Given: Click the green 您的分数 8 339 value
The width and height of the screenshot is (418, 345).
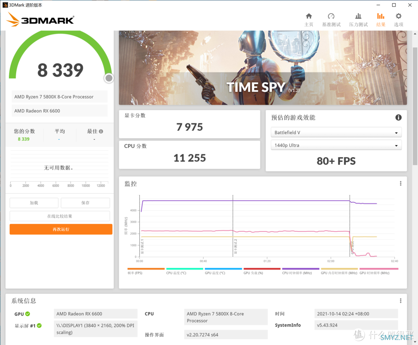Looking at the screenshot, I should click(x=24, y=139).
